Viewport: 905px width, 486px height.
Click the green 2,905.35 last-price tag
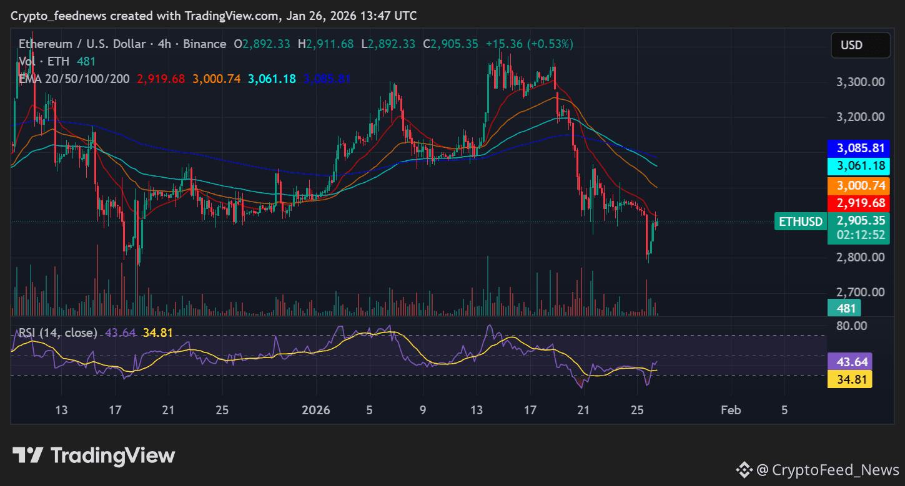pyautogui.click(x=861, y=220)
